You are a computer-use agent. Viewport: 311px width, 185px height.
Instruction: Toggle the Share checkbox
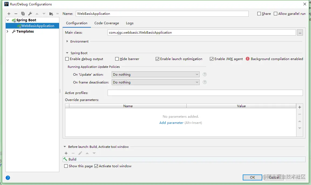(259, 14)
